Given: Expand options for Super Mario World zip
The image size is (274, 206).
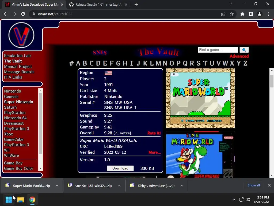Looking at the screenshot, I should pyautogui.click(x=57, y=186).
